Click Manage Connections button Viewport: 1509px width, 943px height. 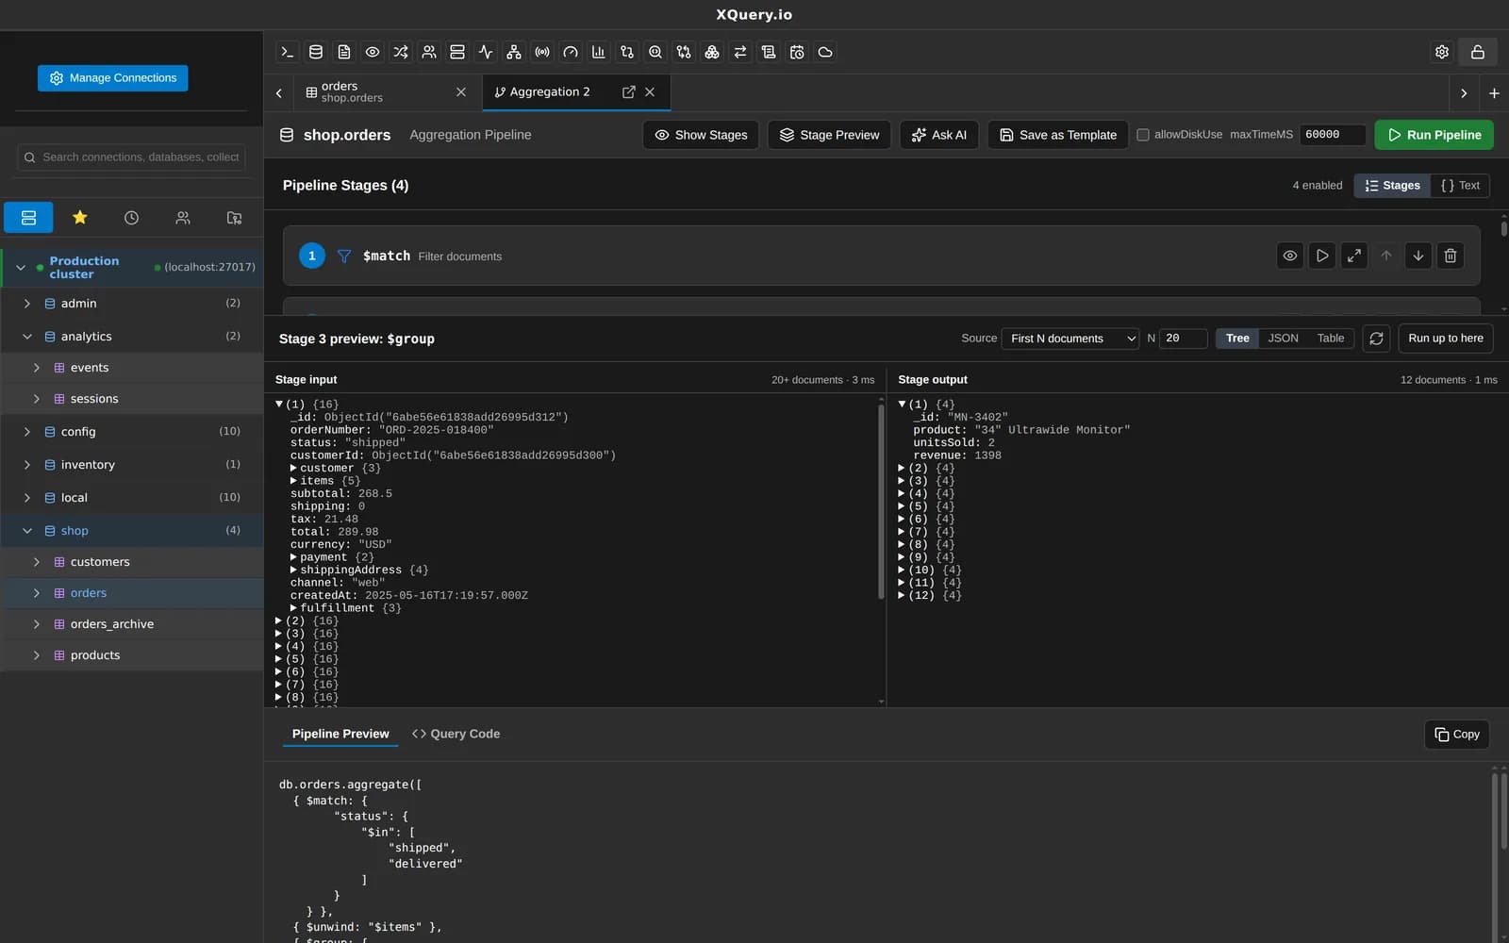point(113,78)
